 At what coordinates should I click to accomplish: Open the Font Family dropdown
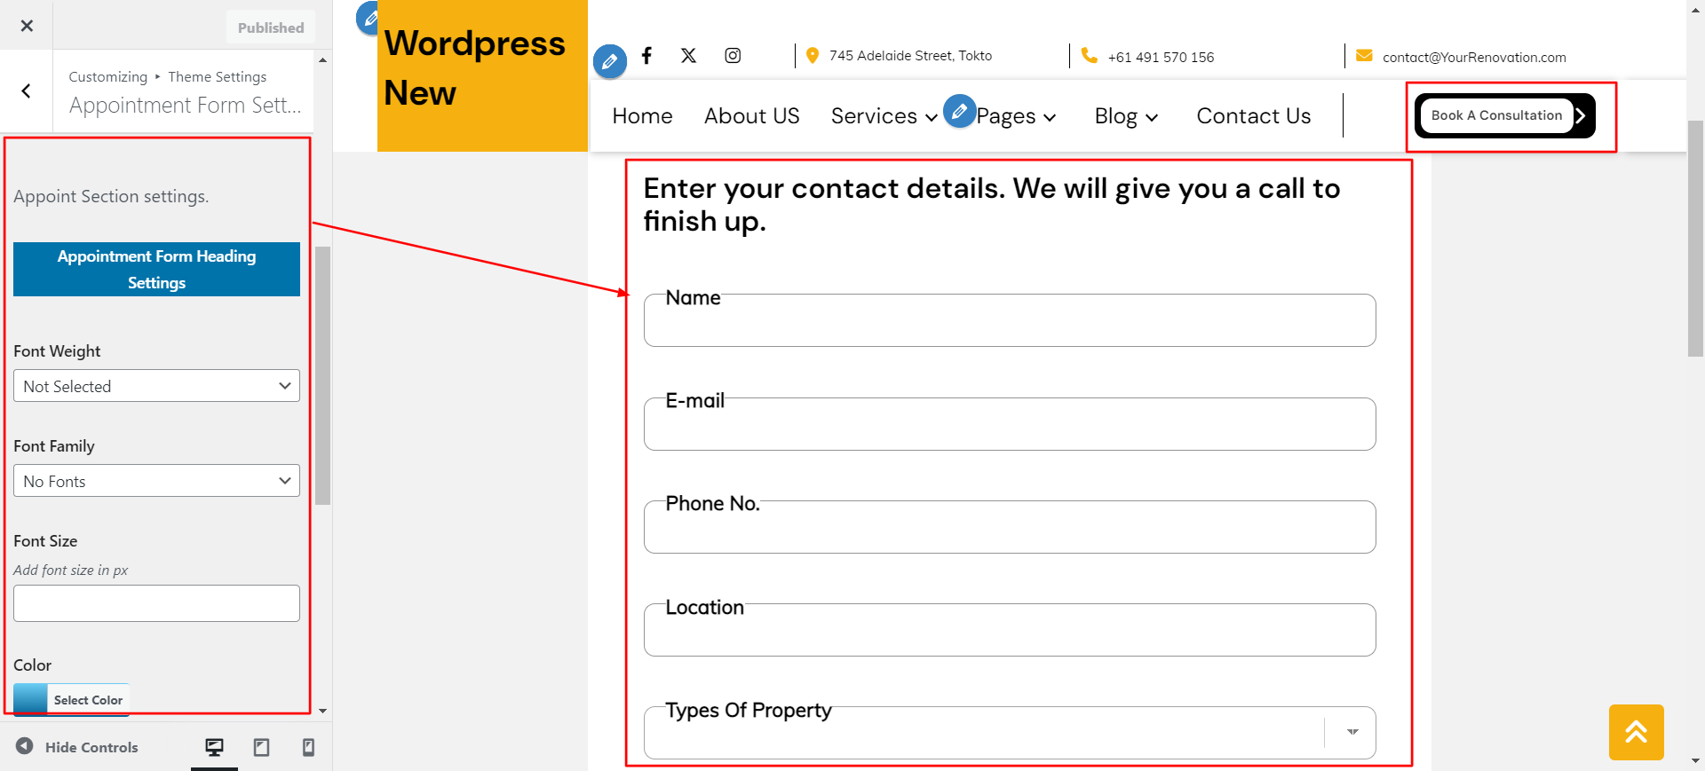pyautogui.click(x=156, y=481)
